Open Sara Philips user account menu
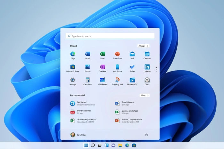The width and height of the screenshot is (224, 149). 78,135
